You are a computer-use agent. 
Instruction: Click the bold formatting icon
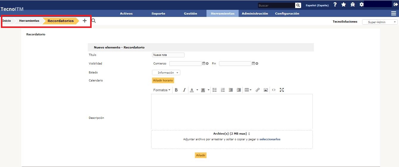click(176, 90)
